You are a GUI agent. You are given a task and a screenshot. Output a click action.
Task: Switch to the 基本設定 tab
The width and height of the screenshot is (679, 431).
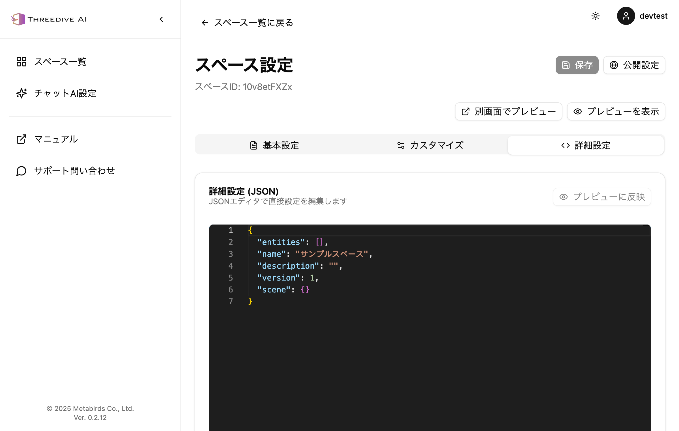(x=274, y=145)
